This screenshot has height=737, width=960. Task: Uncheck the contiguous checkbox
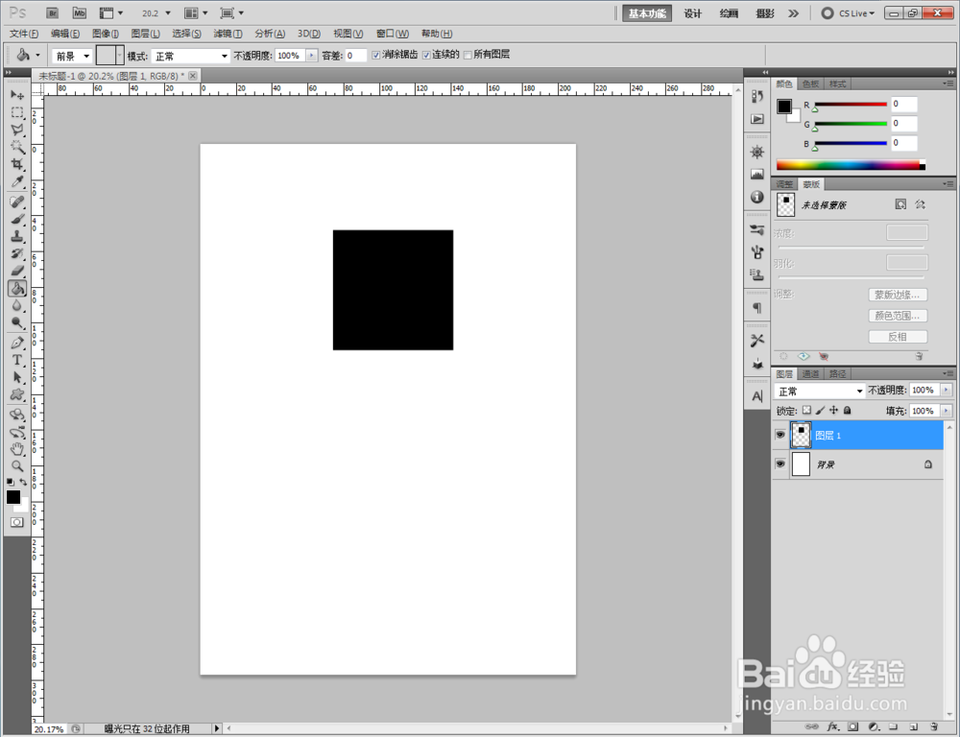[426, 55]
